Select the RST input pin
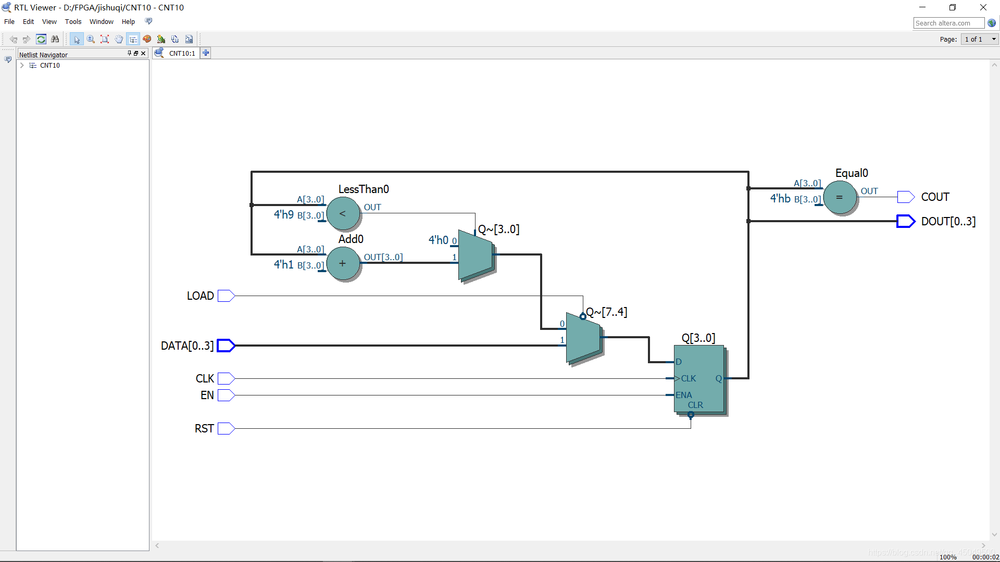This screenshot has width=1000, height=562. click(227, 428)
